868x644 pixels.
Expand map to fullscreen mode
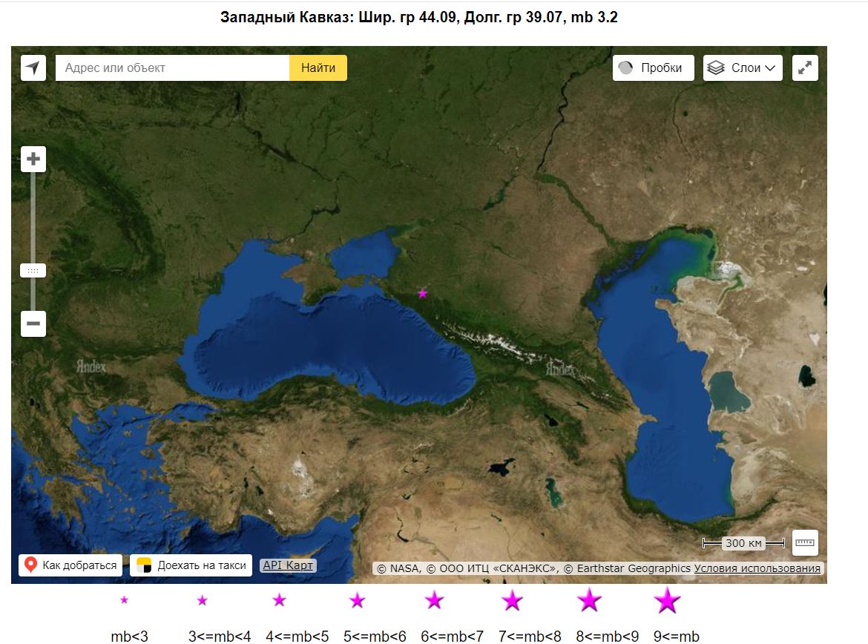click(x=805, y=68)
